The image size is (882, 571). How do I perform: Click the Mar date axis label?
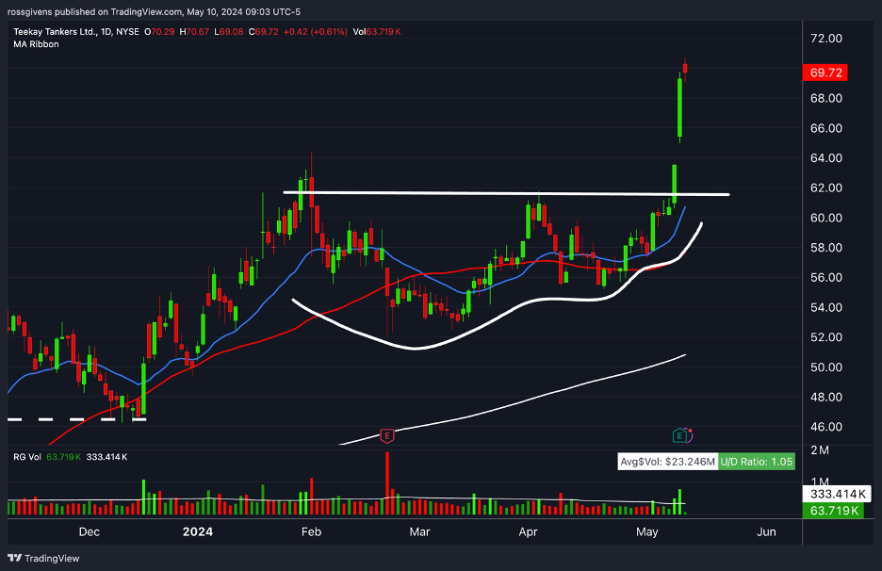point(419,531)
